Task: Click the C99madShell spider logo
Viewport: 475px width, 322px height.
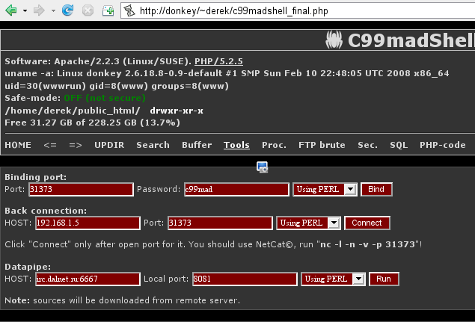Action: click(x=334, y=40)
